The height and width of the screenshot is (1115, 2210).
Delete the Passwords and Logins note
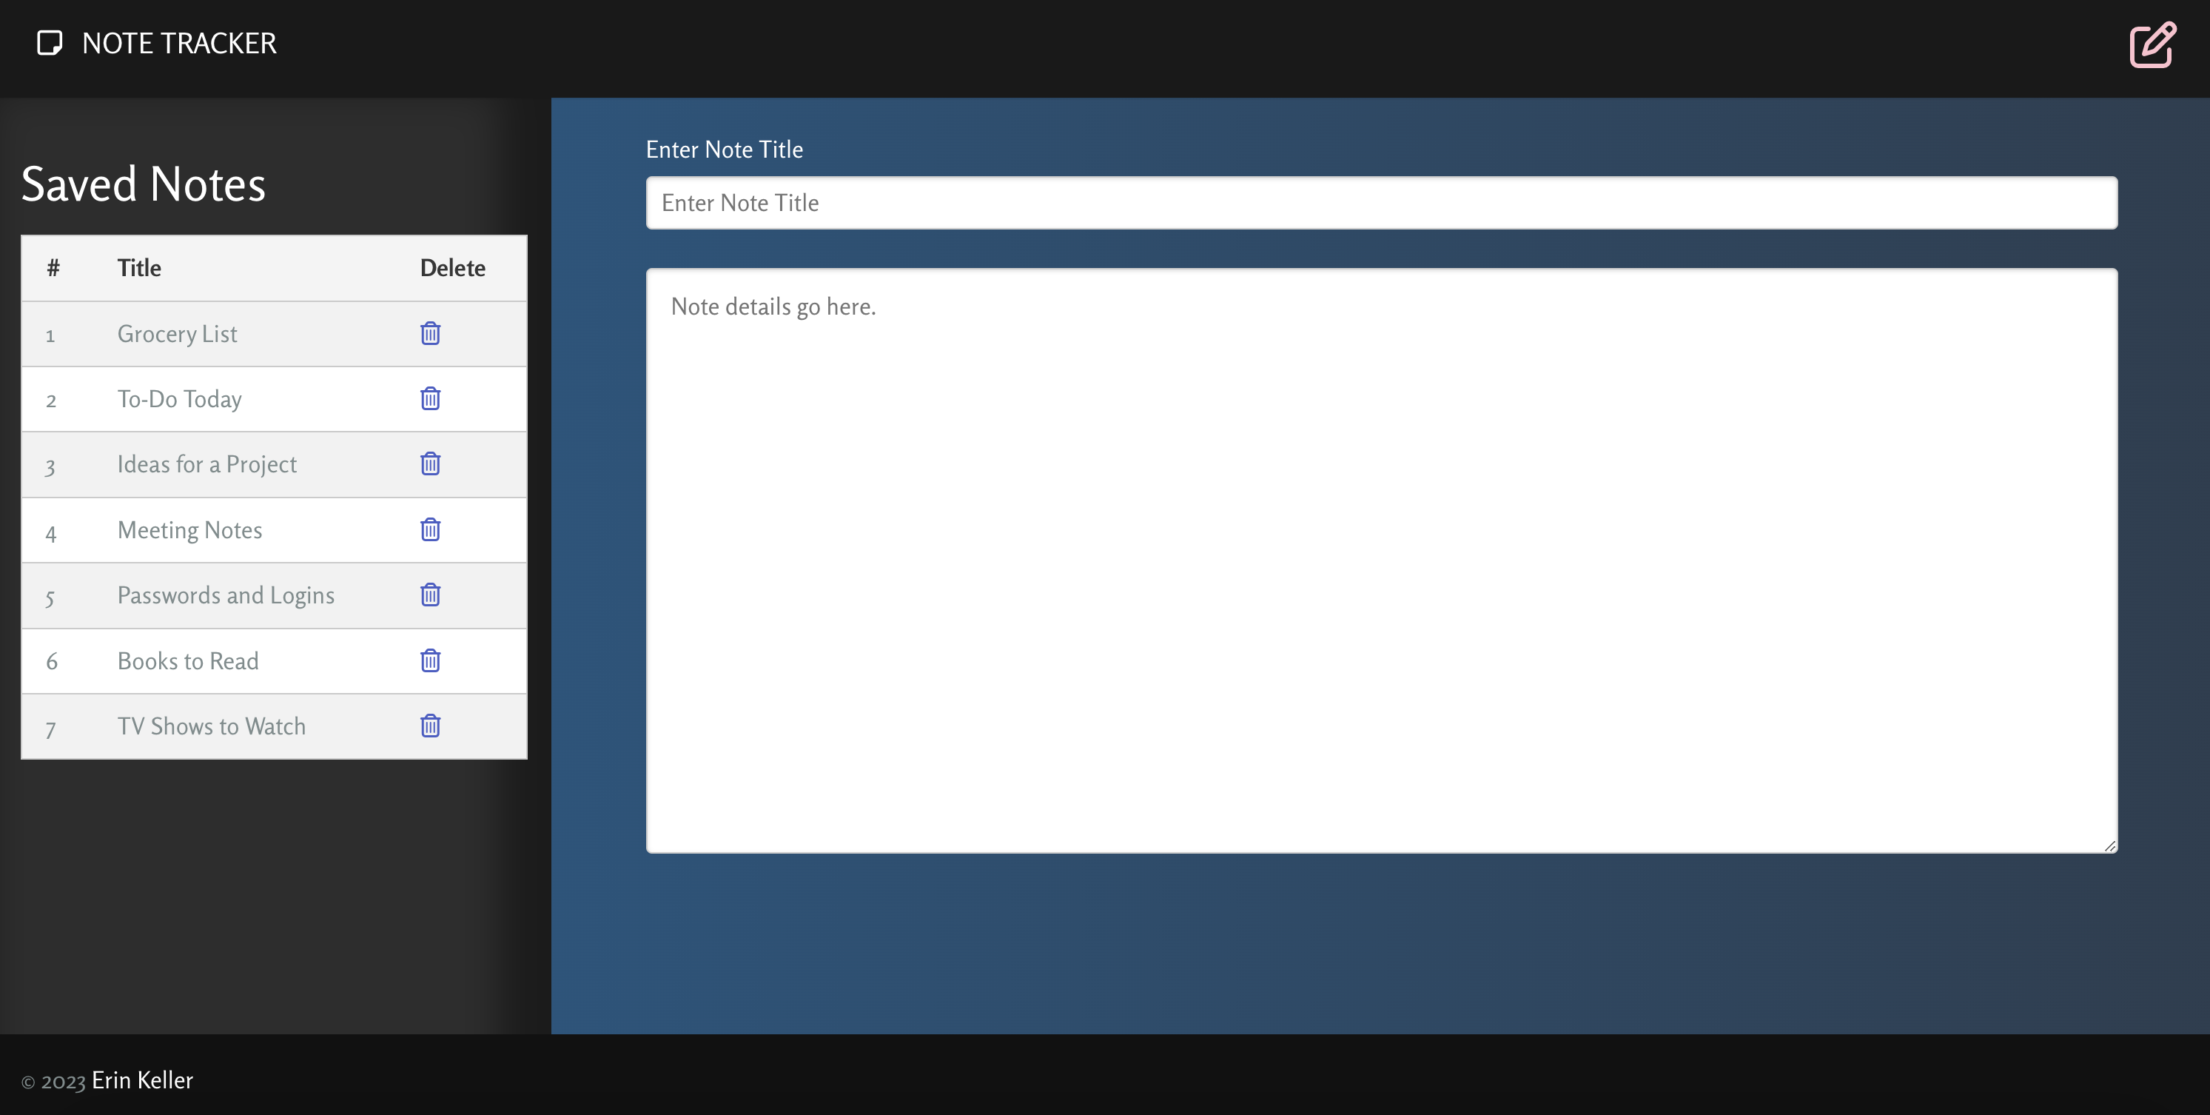pyautogui.click(x=431, y=593)
